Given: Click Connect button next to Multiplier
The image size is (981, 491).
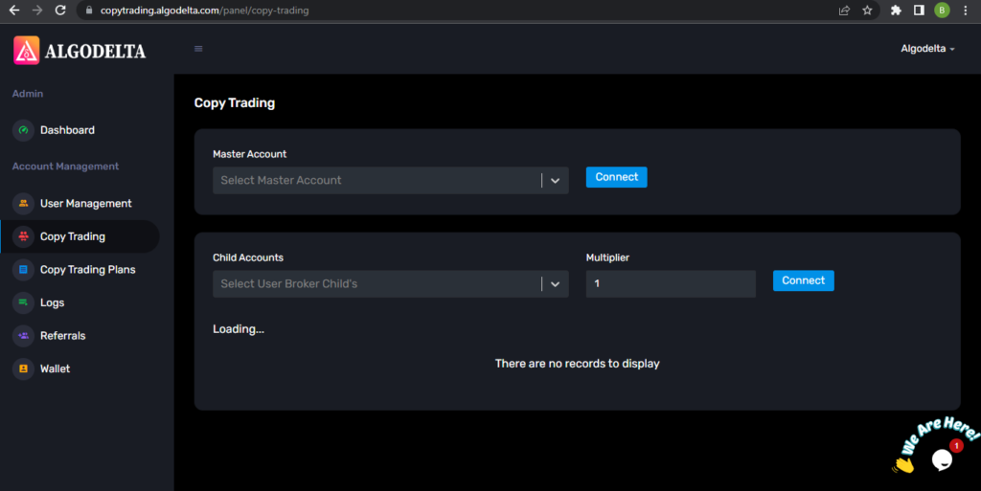Looking at the screenshot, I should point(804,281).
